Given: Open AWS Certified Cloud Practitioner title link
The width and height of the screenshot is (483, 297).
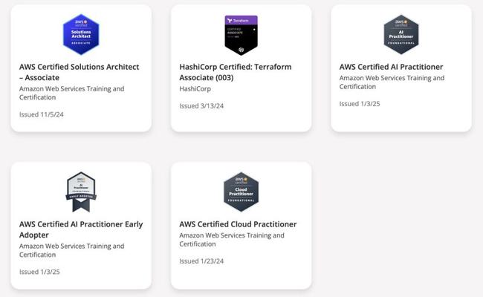Looking at the screenshot, I should pos(238,224).
